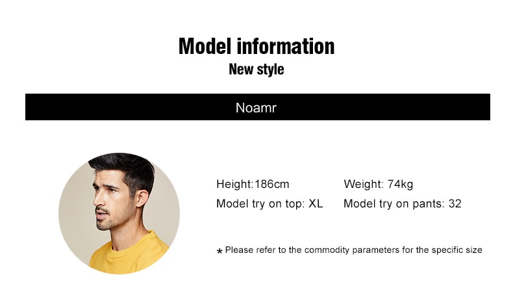Click the asterisk before the size note
Image resolution: width=513 pixels, height=303 pixels.
pyautogui.click(x=219, y=251)
